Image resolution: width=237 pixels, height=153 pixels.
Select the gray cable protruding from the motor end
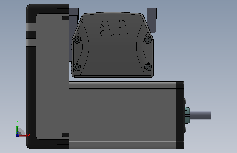[200, 115]
